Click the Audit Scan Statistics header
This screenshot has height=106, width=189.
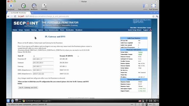tap(134, 38)
